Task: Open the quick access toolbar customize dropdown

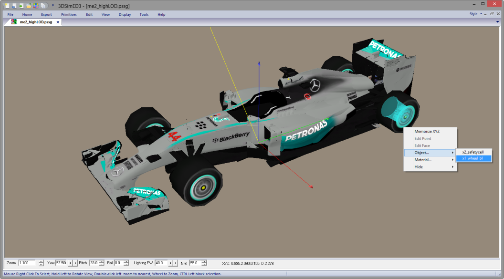Action: 52,5
